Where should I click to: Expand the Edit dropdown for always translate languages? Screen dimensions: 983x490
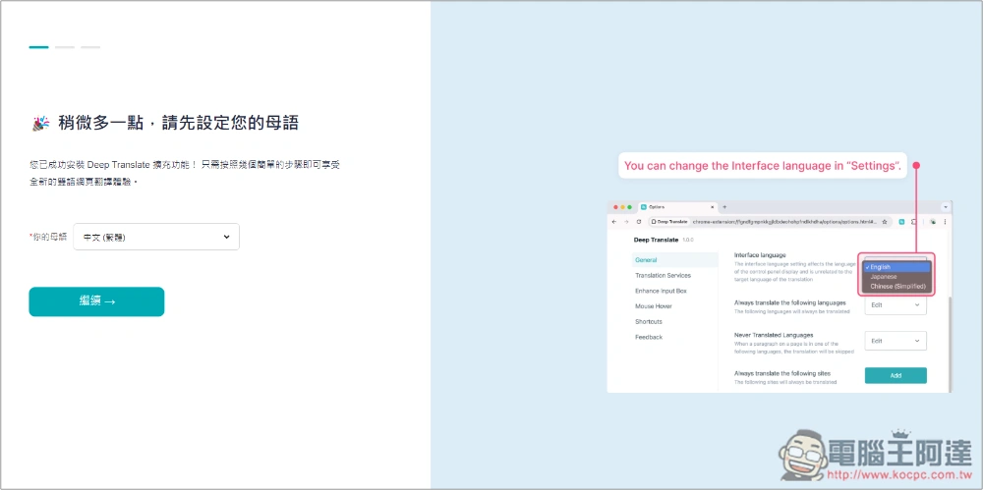point(896,305)
